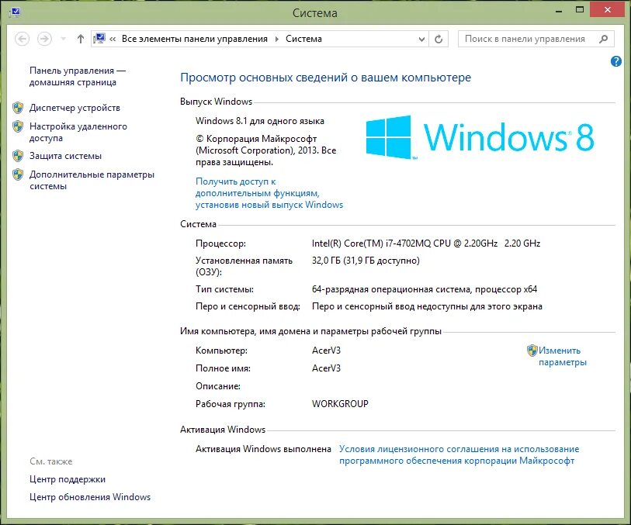Open 'Настройка удаленного доступа' link
631x525 pixels.
(78, 133)
